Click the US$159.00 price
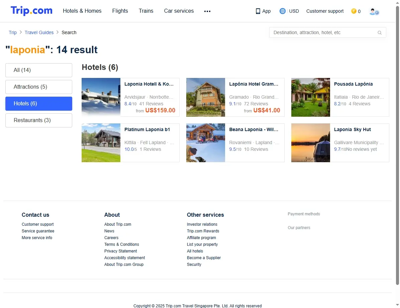This screenshot has width=400, height=308. 160,110
